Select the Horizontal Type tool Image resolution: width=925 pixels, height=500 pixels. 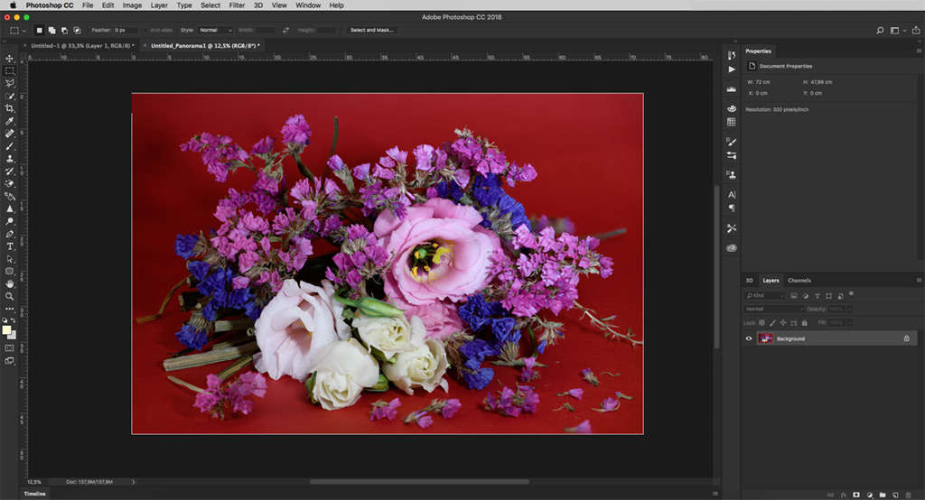tap(10, 245)
